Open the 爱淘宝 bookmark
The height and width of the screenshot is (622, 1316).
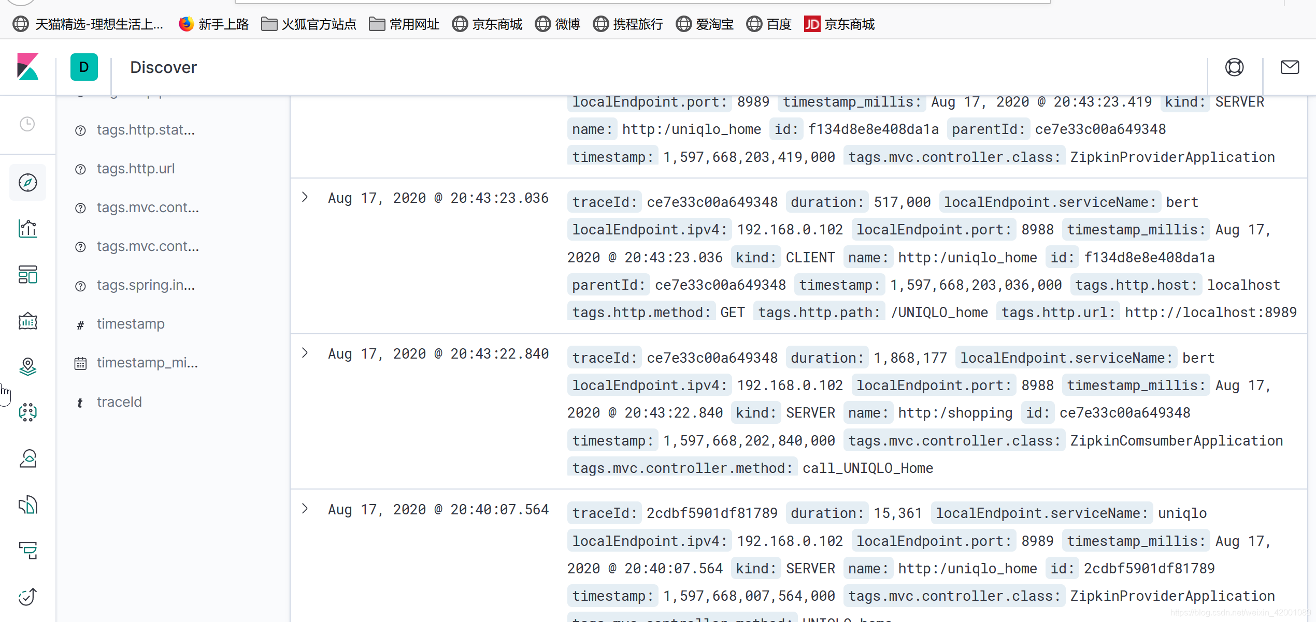pos(705,24)
